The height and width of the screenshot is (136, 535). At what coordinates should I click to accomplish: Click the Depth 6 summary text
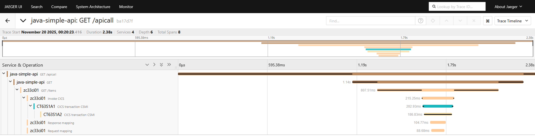146,32
